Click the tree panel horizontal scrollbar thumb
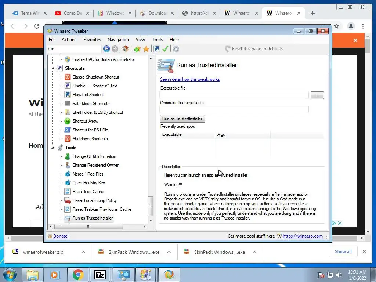The image size is (376, 282). pyautogui.click(x=89, y=227)
